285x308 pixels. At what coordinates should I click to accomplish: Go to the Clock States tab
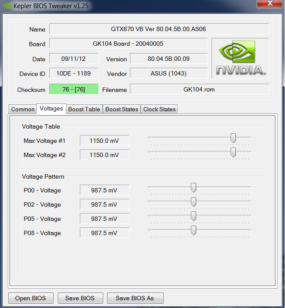point(159,109)
